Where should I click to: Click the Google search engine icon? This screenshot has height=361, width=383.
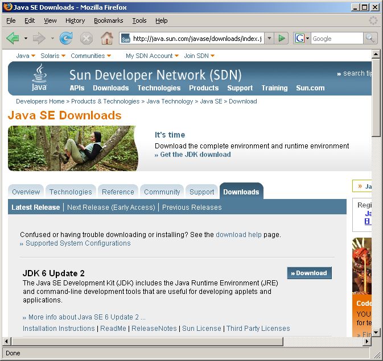tap(300, 38)
